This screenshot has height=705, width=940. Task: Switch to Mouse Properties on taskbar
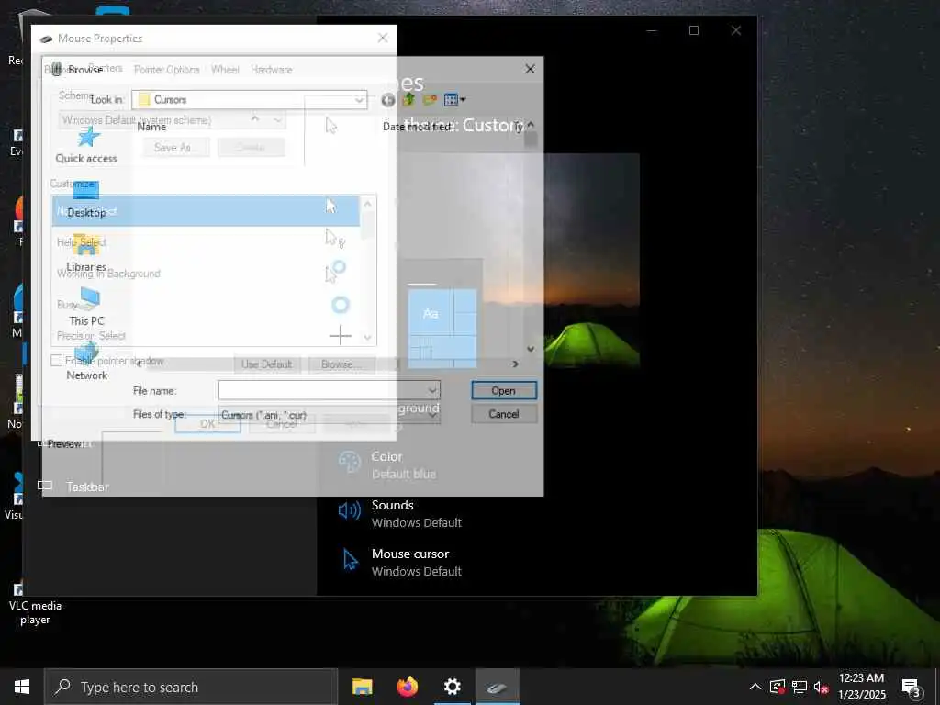coord(498,687)
